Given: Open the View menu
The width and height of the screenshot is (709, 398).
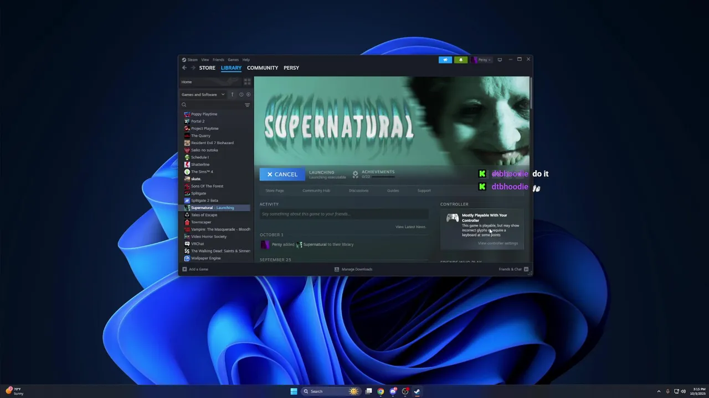Looking at the screenshot, I should tap(205, 60).
